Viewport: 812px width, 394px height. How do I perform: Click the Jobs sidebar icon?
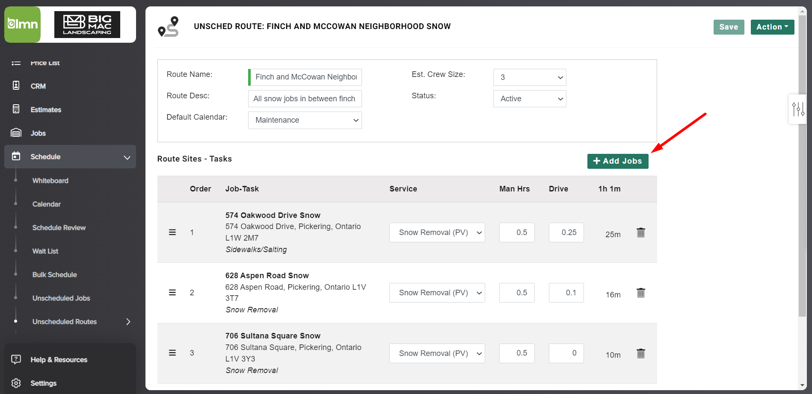16,132
